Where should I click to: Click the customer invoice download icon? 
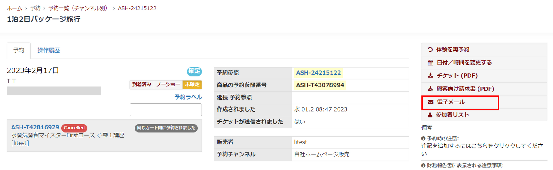pyautogui.click(x=430, y=89)
